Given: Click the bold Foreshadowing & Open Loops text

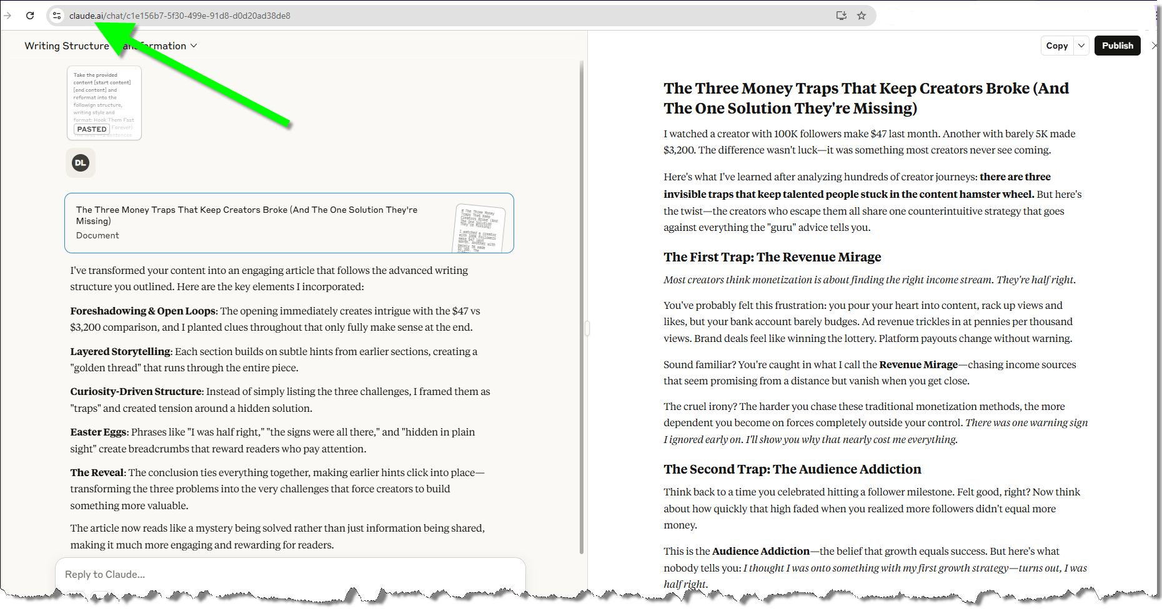Looking at the screenshot, I should (x=142, y=311).
